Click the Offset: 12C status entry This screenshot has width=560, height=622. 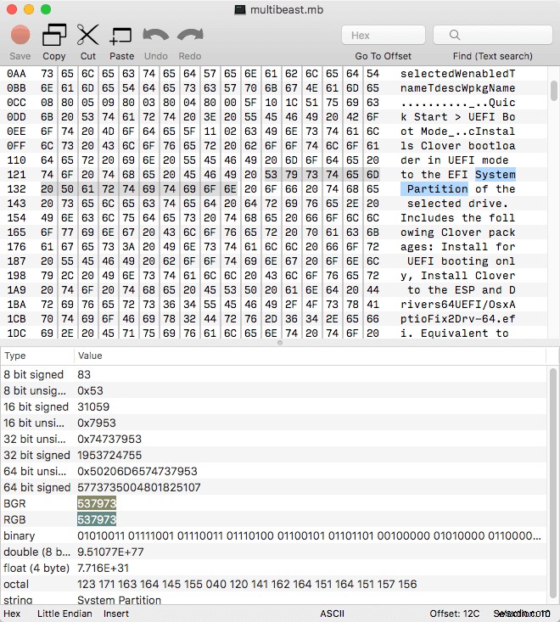455,614
